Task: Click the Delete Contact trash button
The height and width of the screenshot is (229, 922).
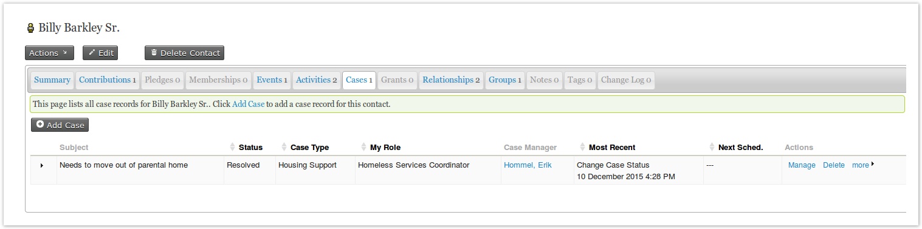Action: pyautogui.click(x=184, y=53)
